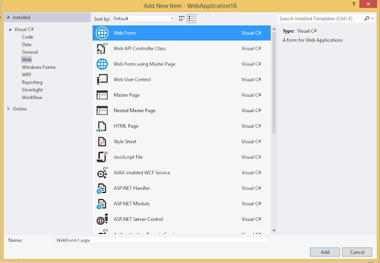Click the AJAX-enabled WCF Service icon
The image size is (380, 263).
(102, 173)
